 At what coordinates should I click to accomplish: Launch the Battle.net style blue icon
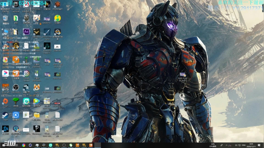(5, 129)
